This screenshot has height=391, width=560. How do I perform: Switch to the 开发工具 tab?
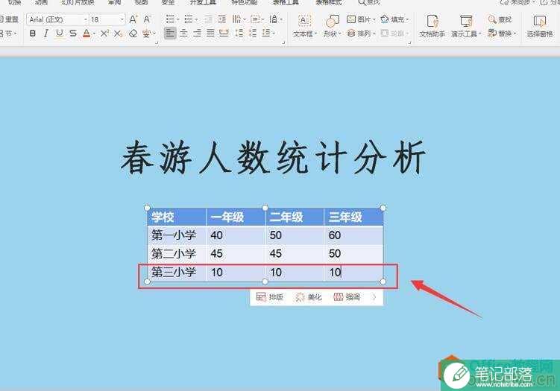point(203,2)
